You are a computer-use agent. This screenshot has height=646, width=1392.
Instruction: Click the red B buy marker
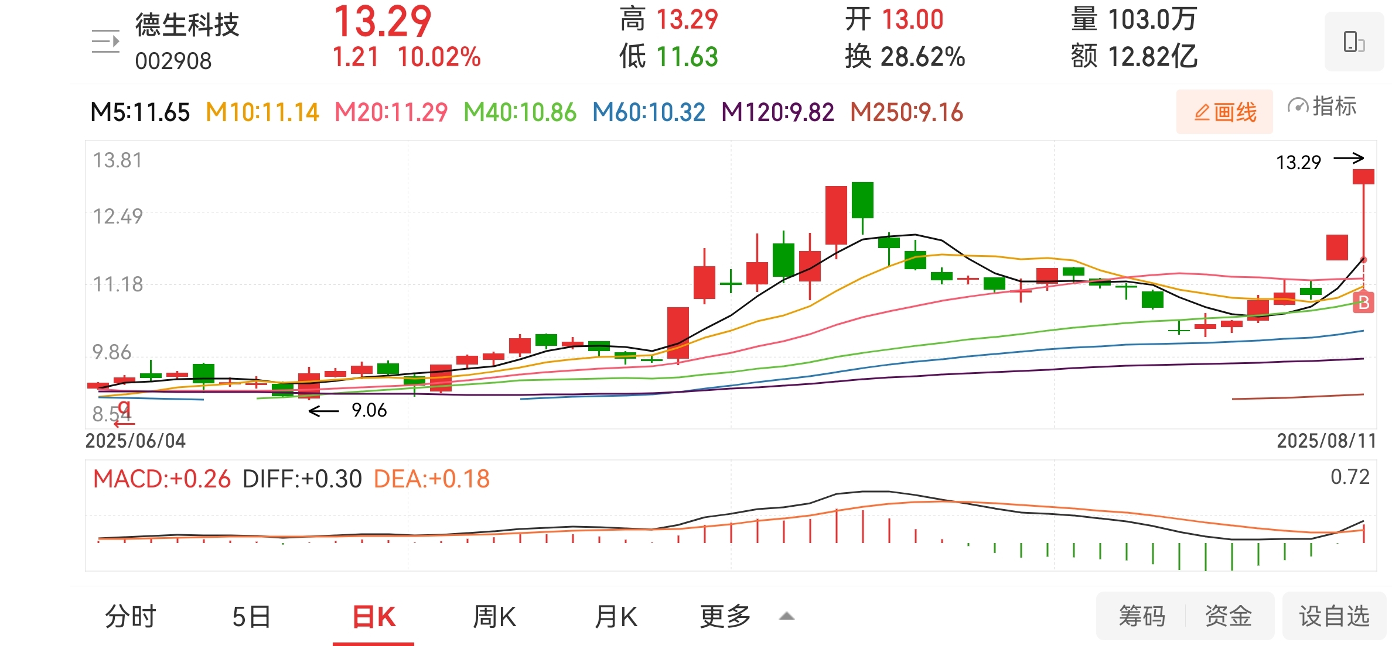coord(1363,303)
